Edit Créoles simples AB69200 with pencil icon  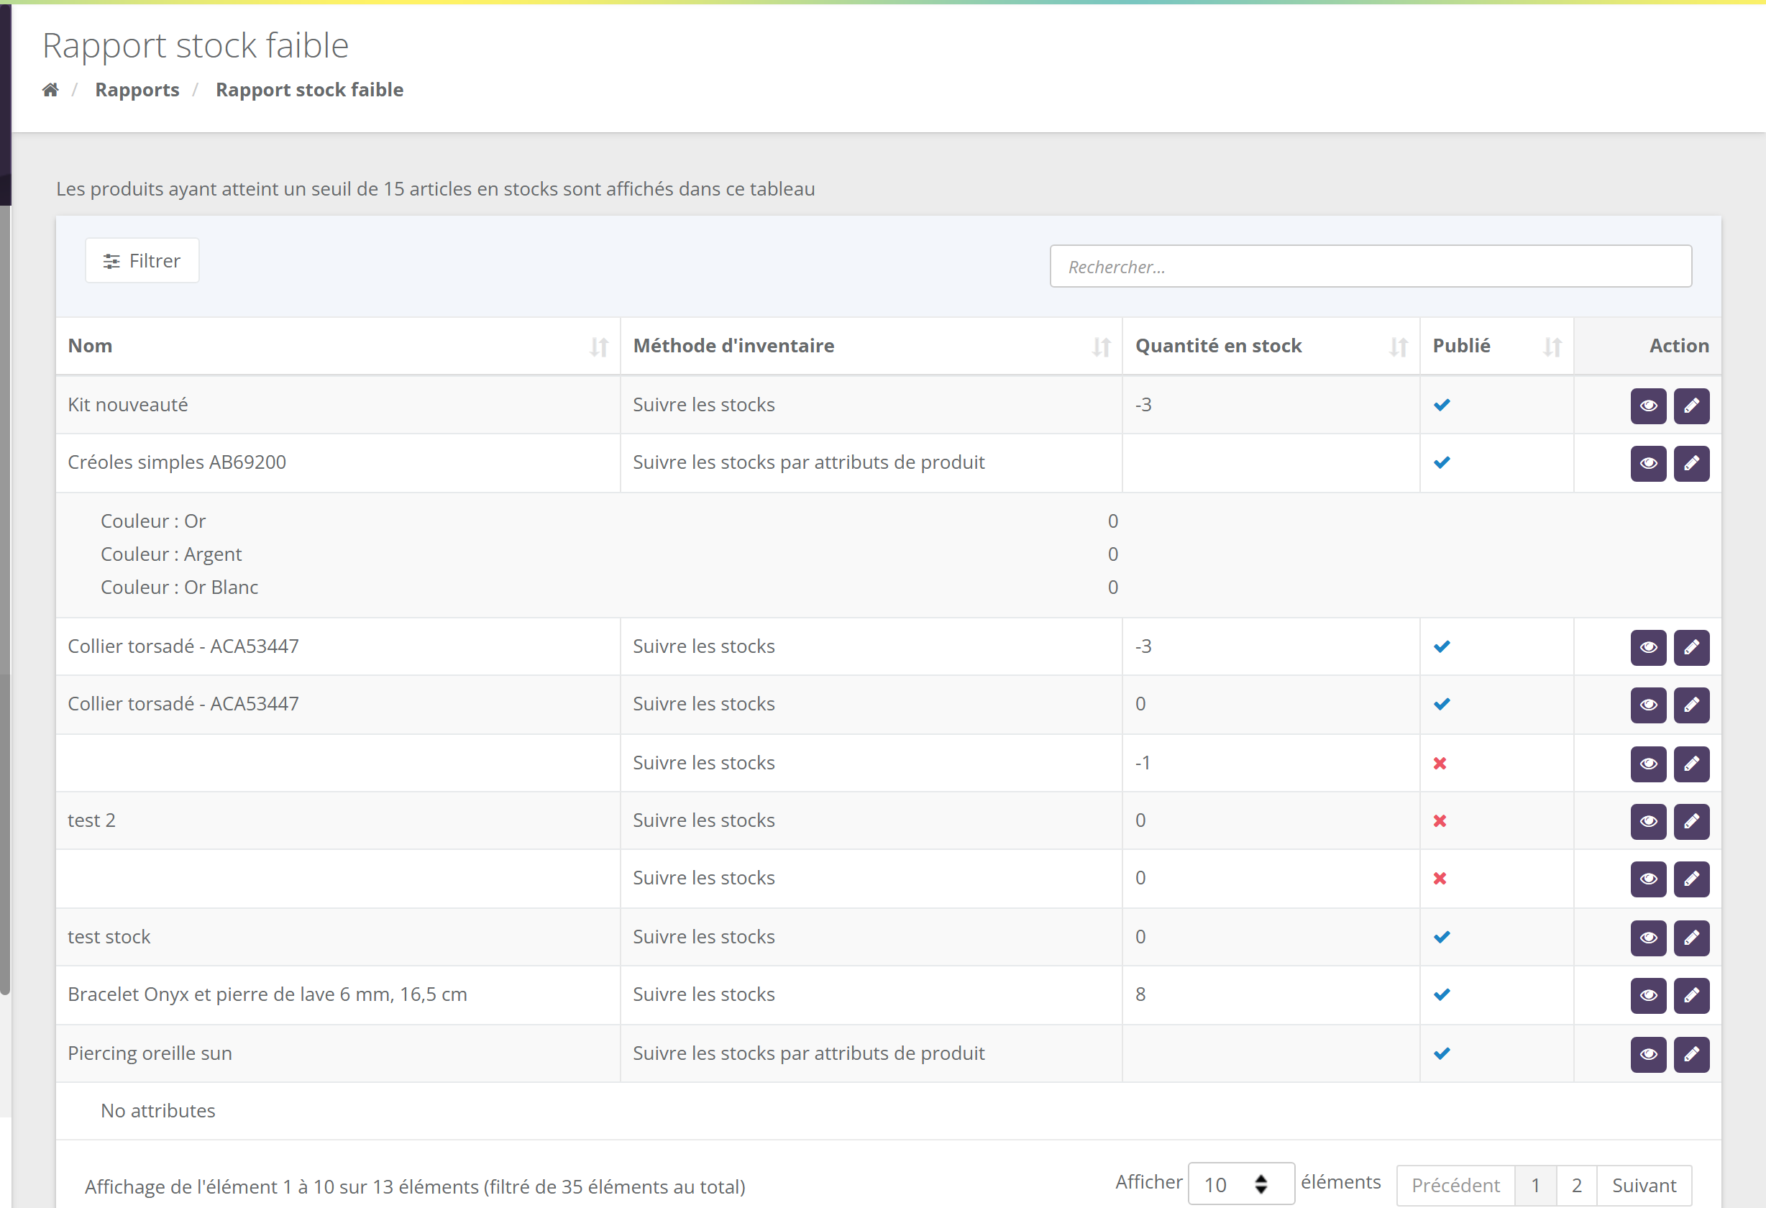point(1690,464)
